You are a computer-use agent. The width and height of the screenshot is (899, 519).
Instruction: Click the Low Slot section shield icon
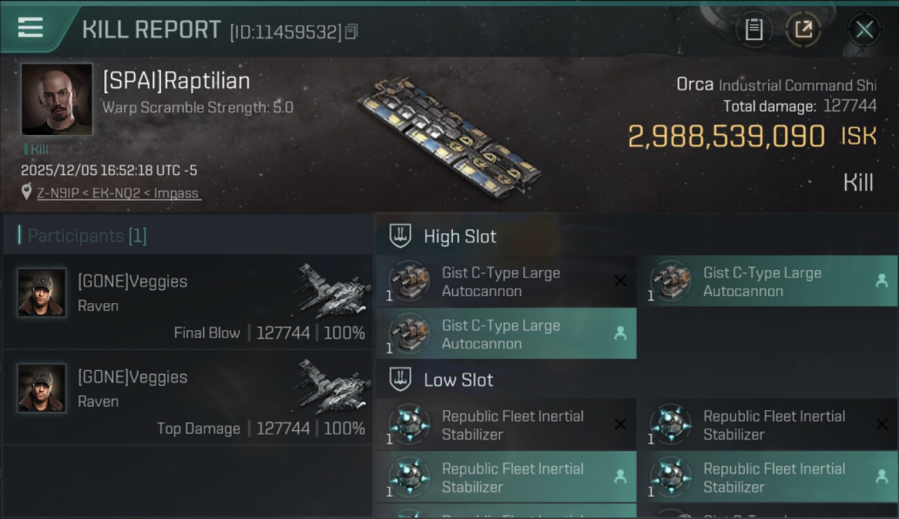click(401, 379)
